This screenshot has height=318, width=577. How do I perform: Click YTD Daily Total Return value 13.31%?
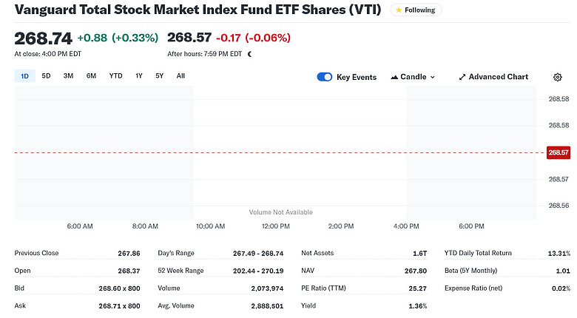[559, 253]
